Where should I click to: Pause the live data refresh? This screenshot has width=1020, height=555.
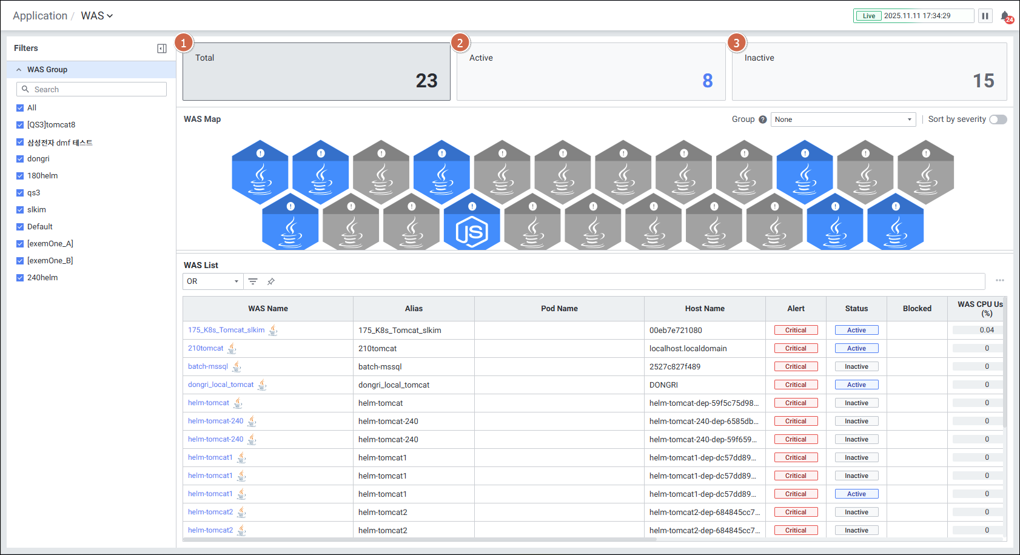coord(985,16)
